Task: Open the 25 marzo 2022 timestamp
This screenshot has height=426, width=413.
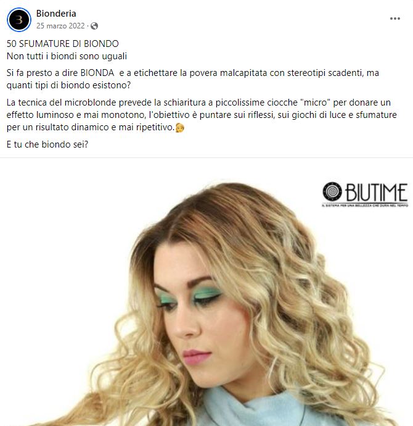Action: point(60,26)
